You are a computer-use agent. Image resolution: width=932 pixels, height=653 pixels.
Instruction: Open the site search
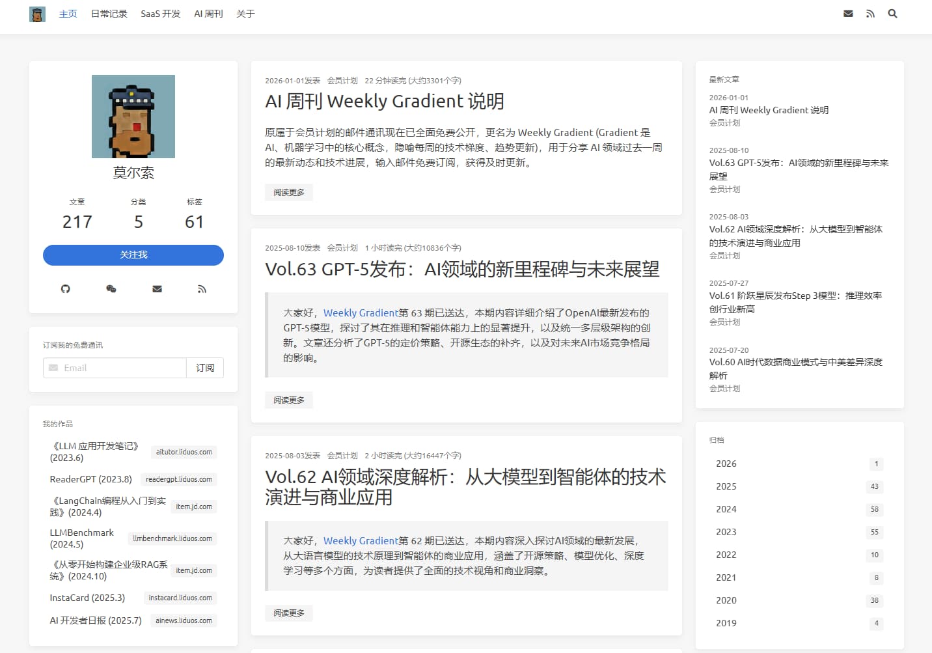click(x=892, y=13)
